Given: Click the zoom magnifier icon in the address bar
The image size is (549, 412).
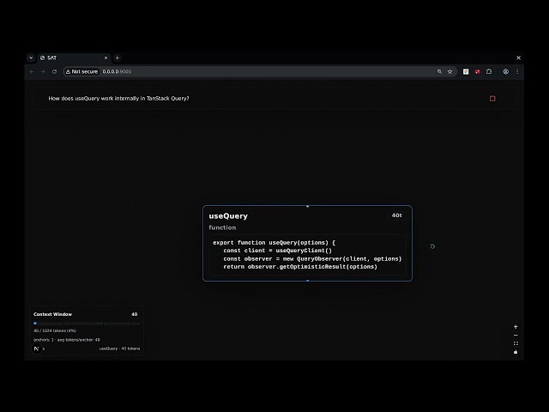Looking at the screenshot, I should [x=439, y=71].
